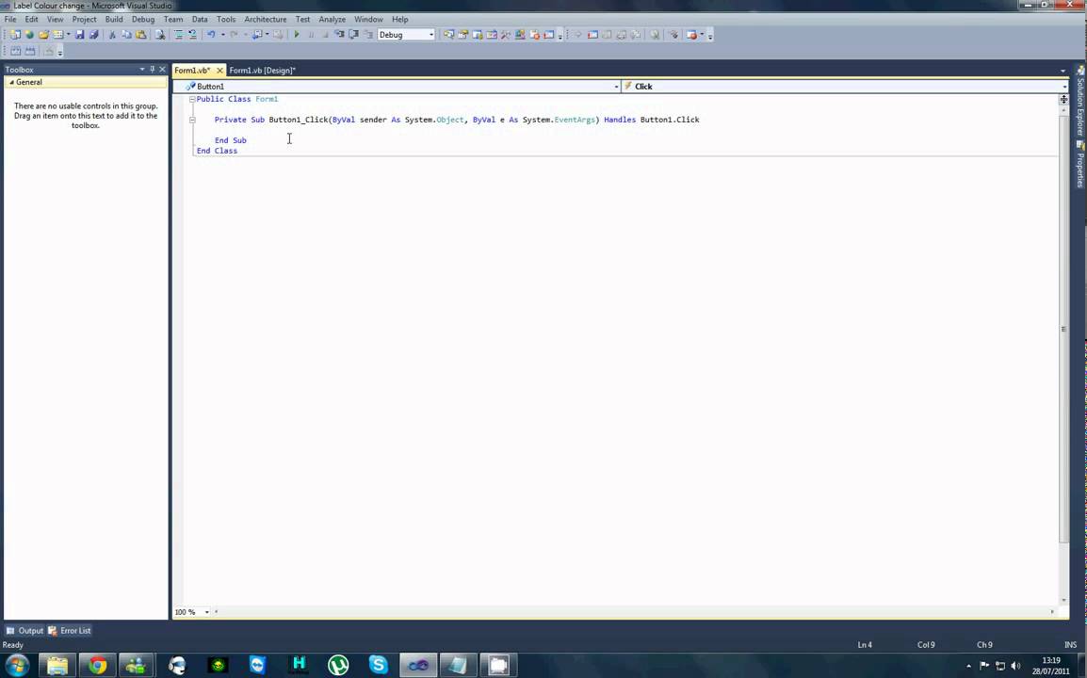Click the system tray volume icon
Screen dimensions: 1087x678
point(1015,666)
